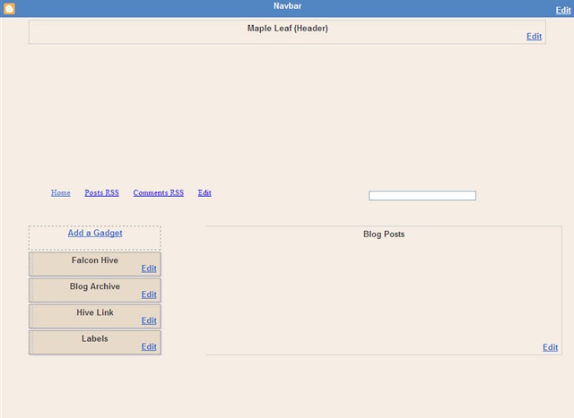Screen dimensions: 574x418
Task: Edit the Blog Posts section
Action: [550, 347]
